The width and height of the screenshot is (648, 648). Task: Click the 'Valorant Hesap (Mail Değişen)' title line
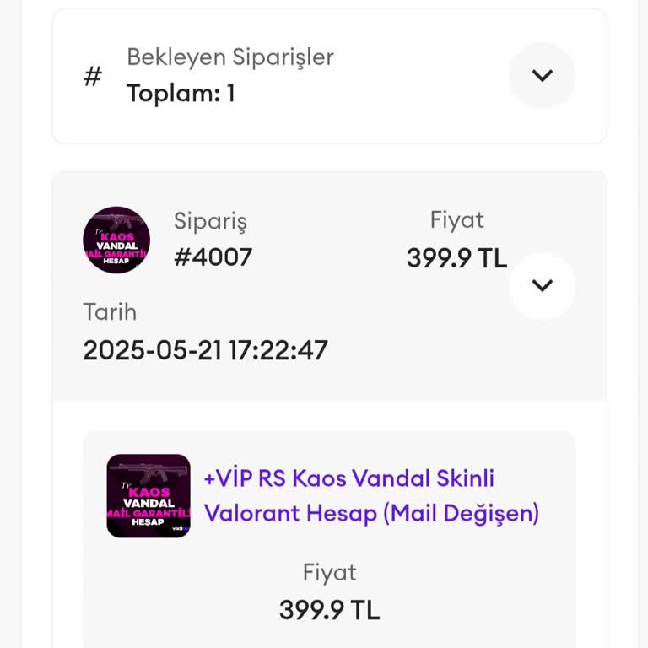point(371,513)
